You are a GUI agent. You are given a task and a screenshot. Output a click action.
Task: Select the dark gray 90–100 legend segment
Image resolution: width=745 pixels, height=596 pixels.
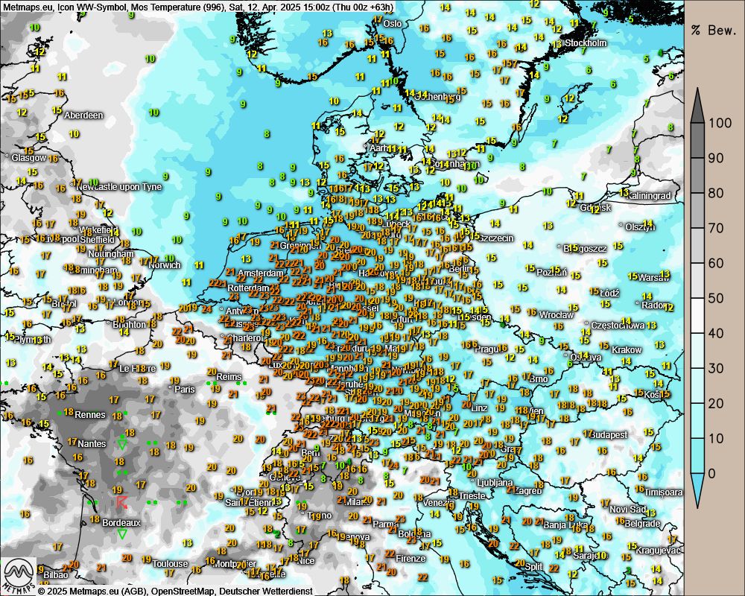tap(697, 140)
